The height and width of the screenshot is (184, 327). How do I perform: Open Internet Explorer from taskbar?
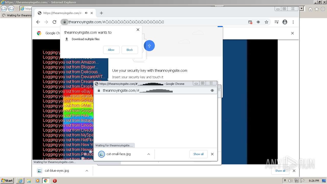(20, 181)
